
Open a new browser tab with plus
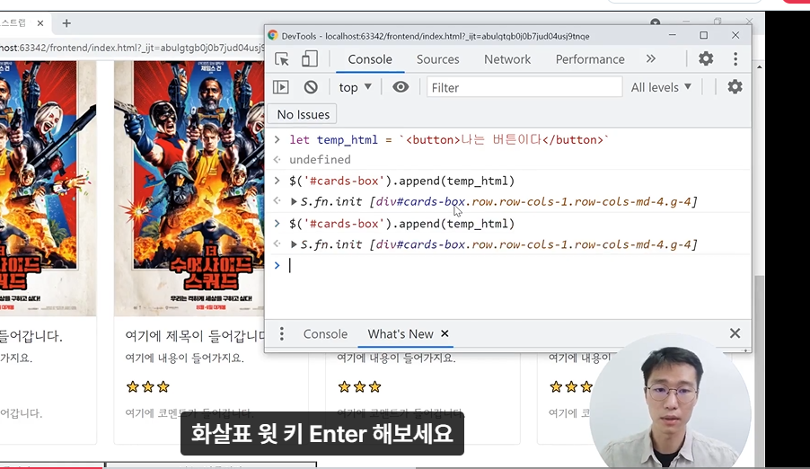66,23
